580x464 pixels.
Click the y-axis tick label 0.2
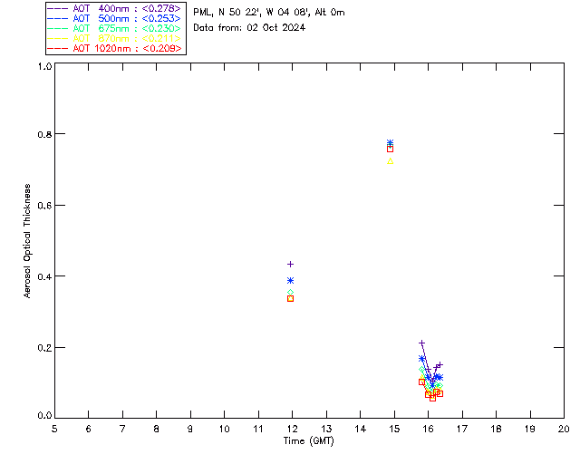(x=44, y=348)
